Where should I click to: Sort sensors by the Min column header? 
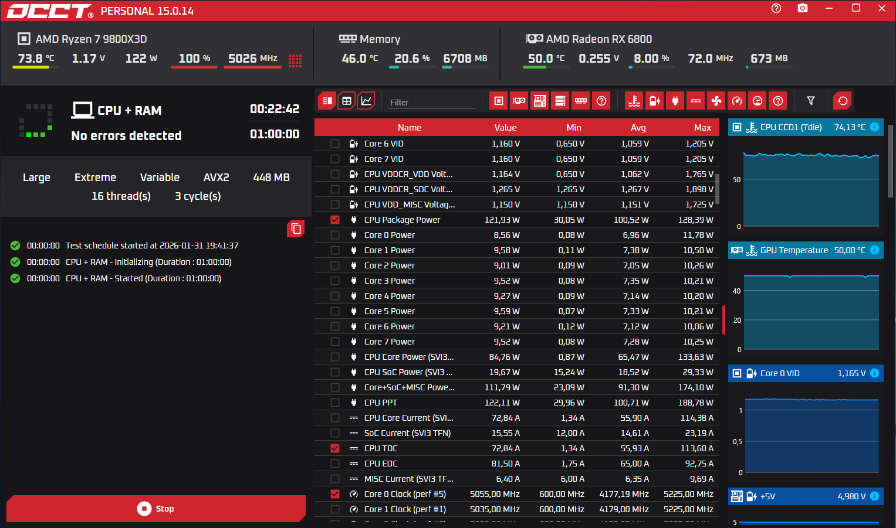(x=574, y=128)
